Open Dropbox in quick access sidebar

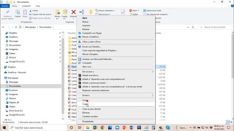tap(13, 33)
